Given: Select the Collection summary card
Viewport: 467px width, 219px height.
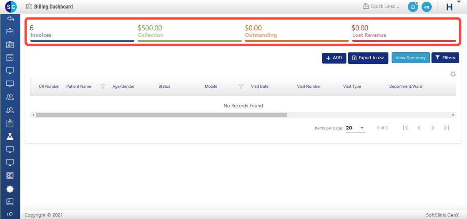Looking at the screenshot, I should pyautogui.click(x=189, y=33).
